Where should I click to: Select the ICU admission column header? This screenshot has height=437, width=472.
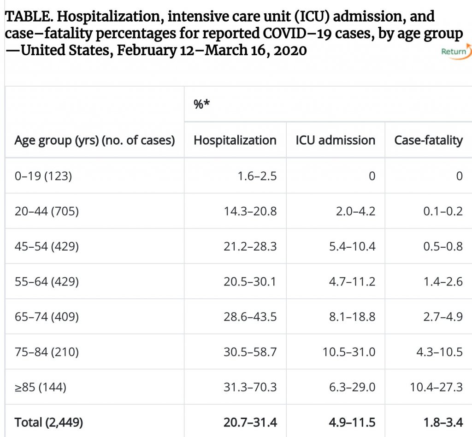click(335, 140)
